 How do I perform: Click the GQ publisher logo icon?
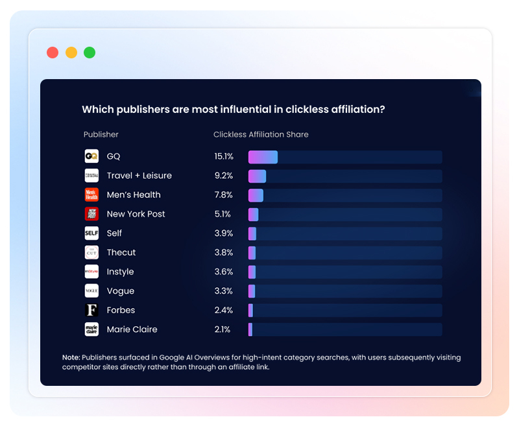[x=91, y=156]
